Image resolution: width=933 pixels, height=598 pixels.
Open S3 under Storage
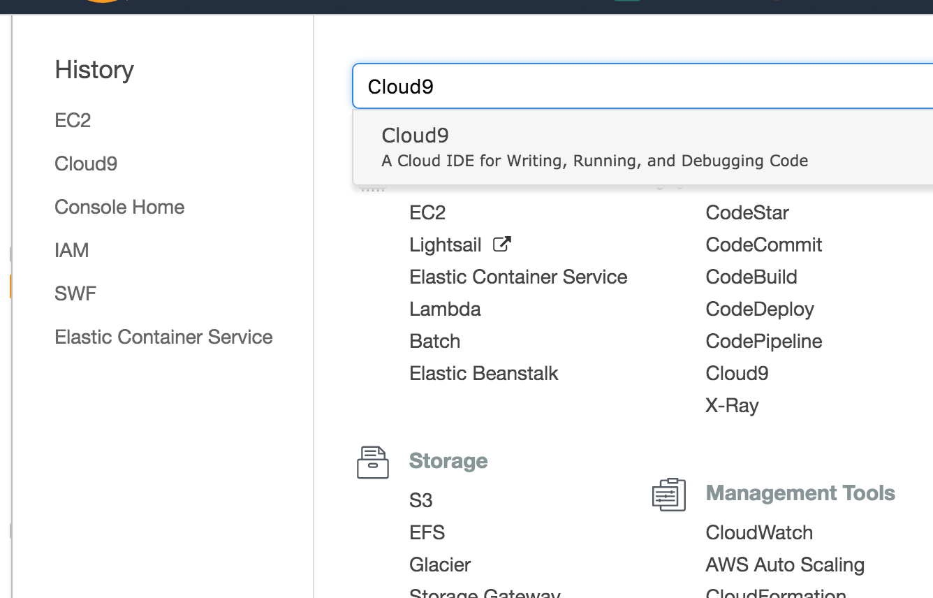pyautogui.click(x=420, y=499)
